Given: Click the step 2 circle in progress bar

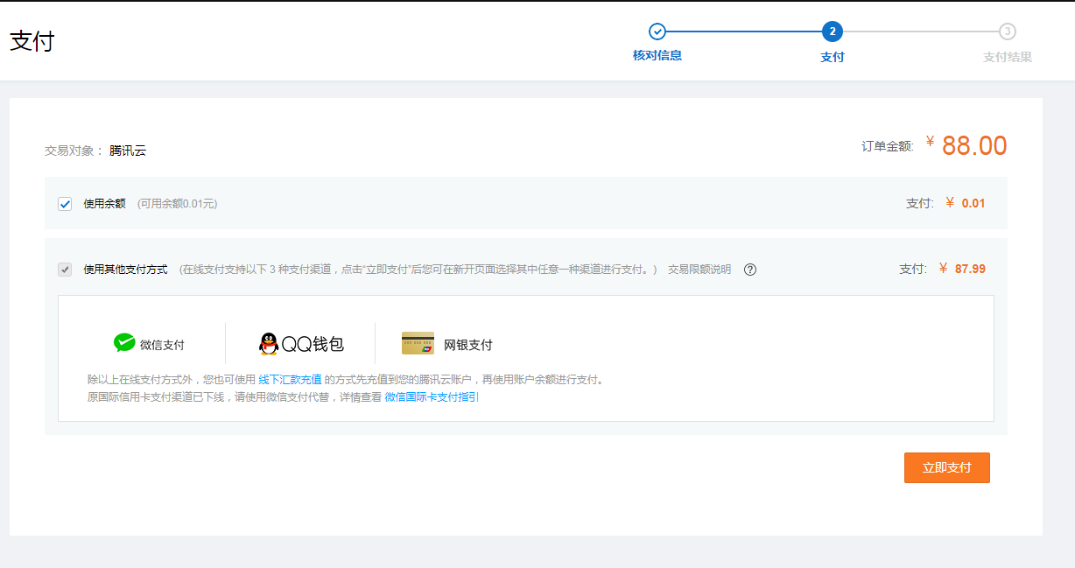Looking at the screenshot, I should 833,32.
